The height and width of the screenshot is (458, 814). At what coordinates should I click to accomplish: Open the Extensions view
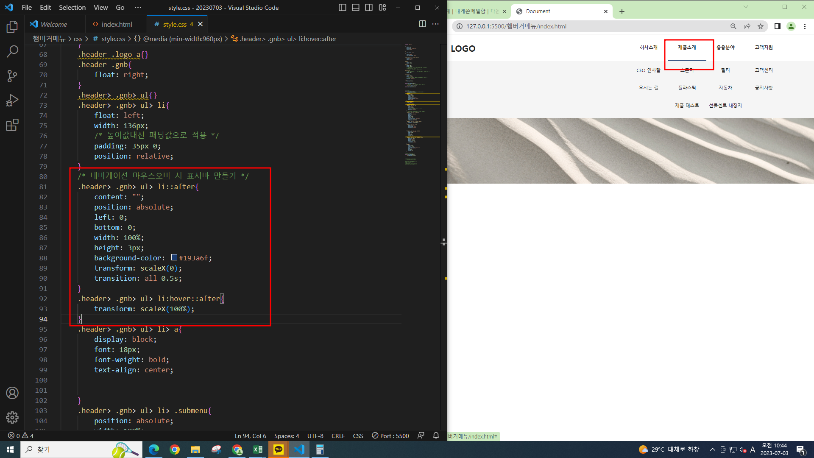coord(12,125)
